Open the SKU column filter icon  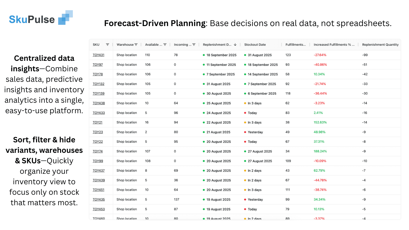(107, 44)
